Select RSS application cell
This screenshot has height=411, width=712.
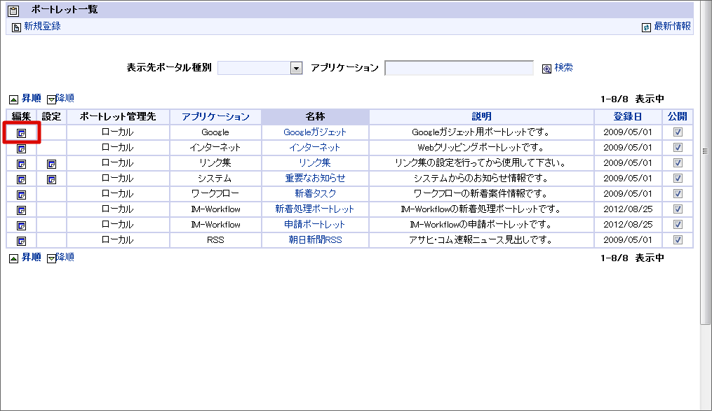[215, 239]
